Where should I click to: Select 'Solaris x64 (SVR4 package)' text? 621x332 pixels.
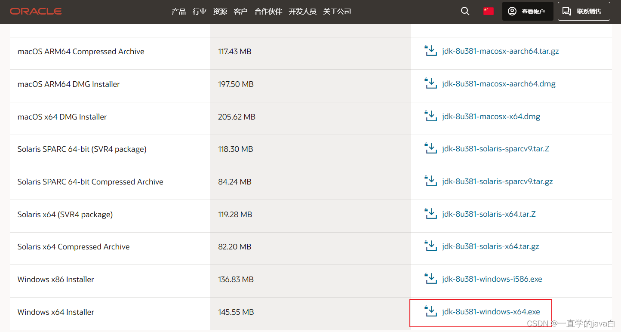coord(65,215)
